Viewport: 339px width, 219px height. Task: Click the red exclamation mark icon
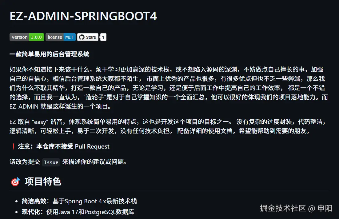coord(13,146)
